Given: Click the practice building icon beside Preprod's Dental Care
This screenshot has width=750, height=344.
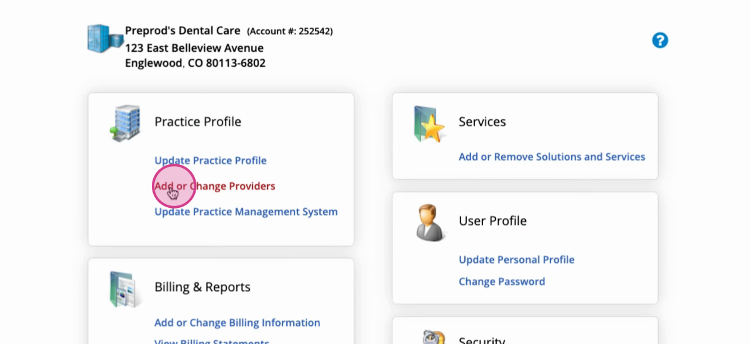Looking at the screenshot, I should coord(105,39).
